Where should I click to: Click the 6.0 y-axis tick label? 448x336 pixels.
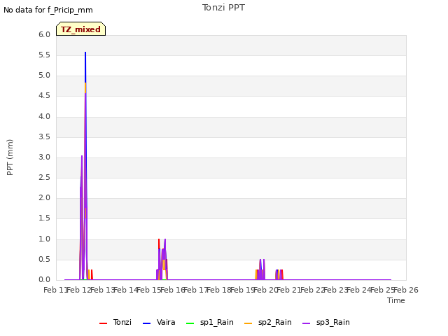[44, 34]
